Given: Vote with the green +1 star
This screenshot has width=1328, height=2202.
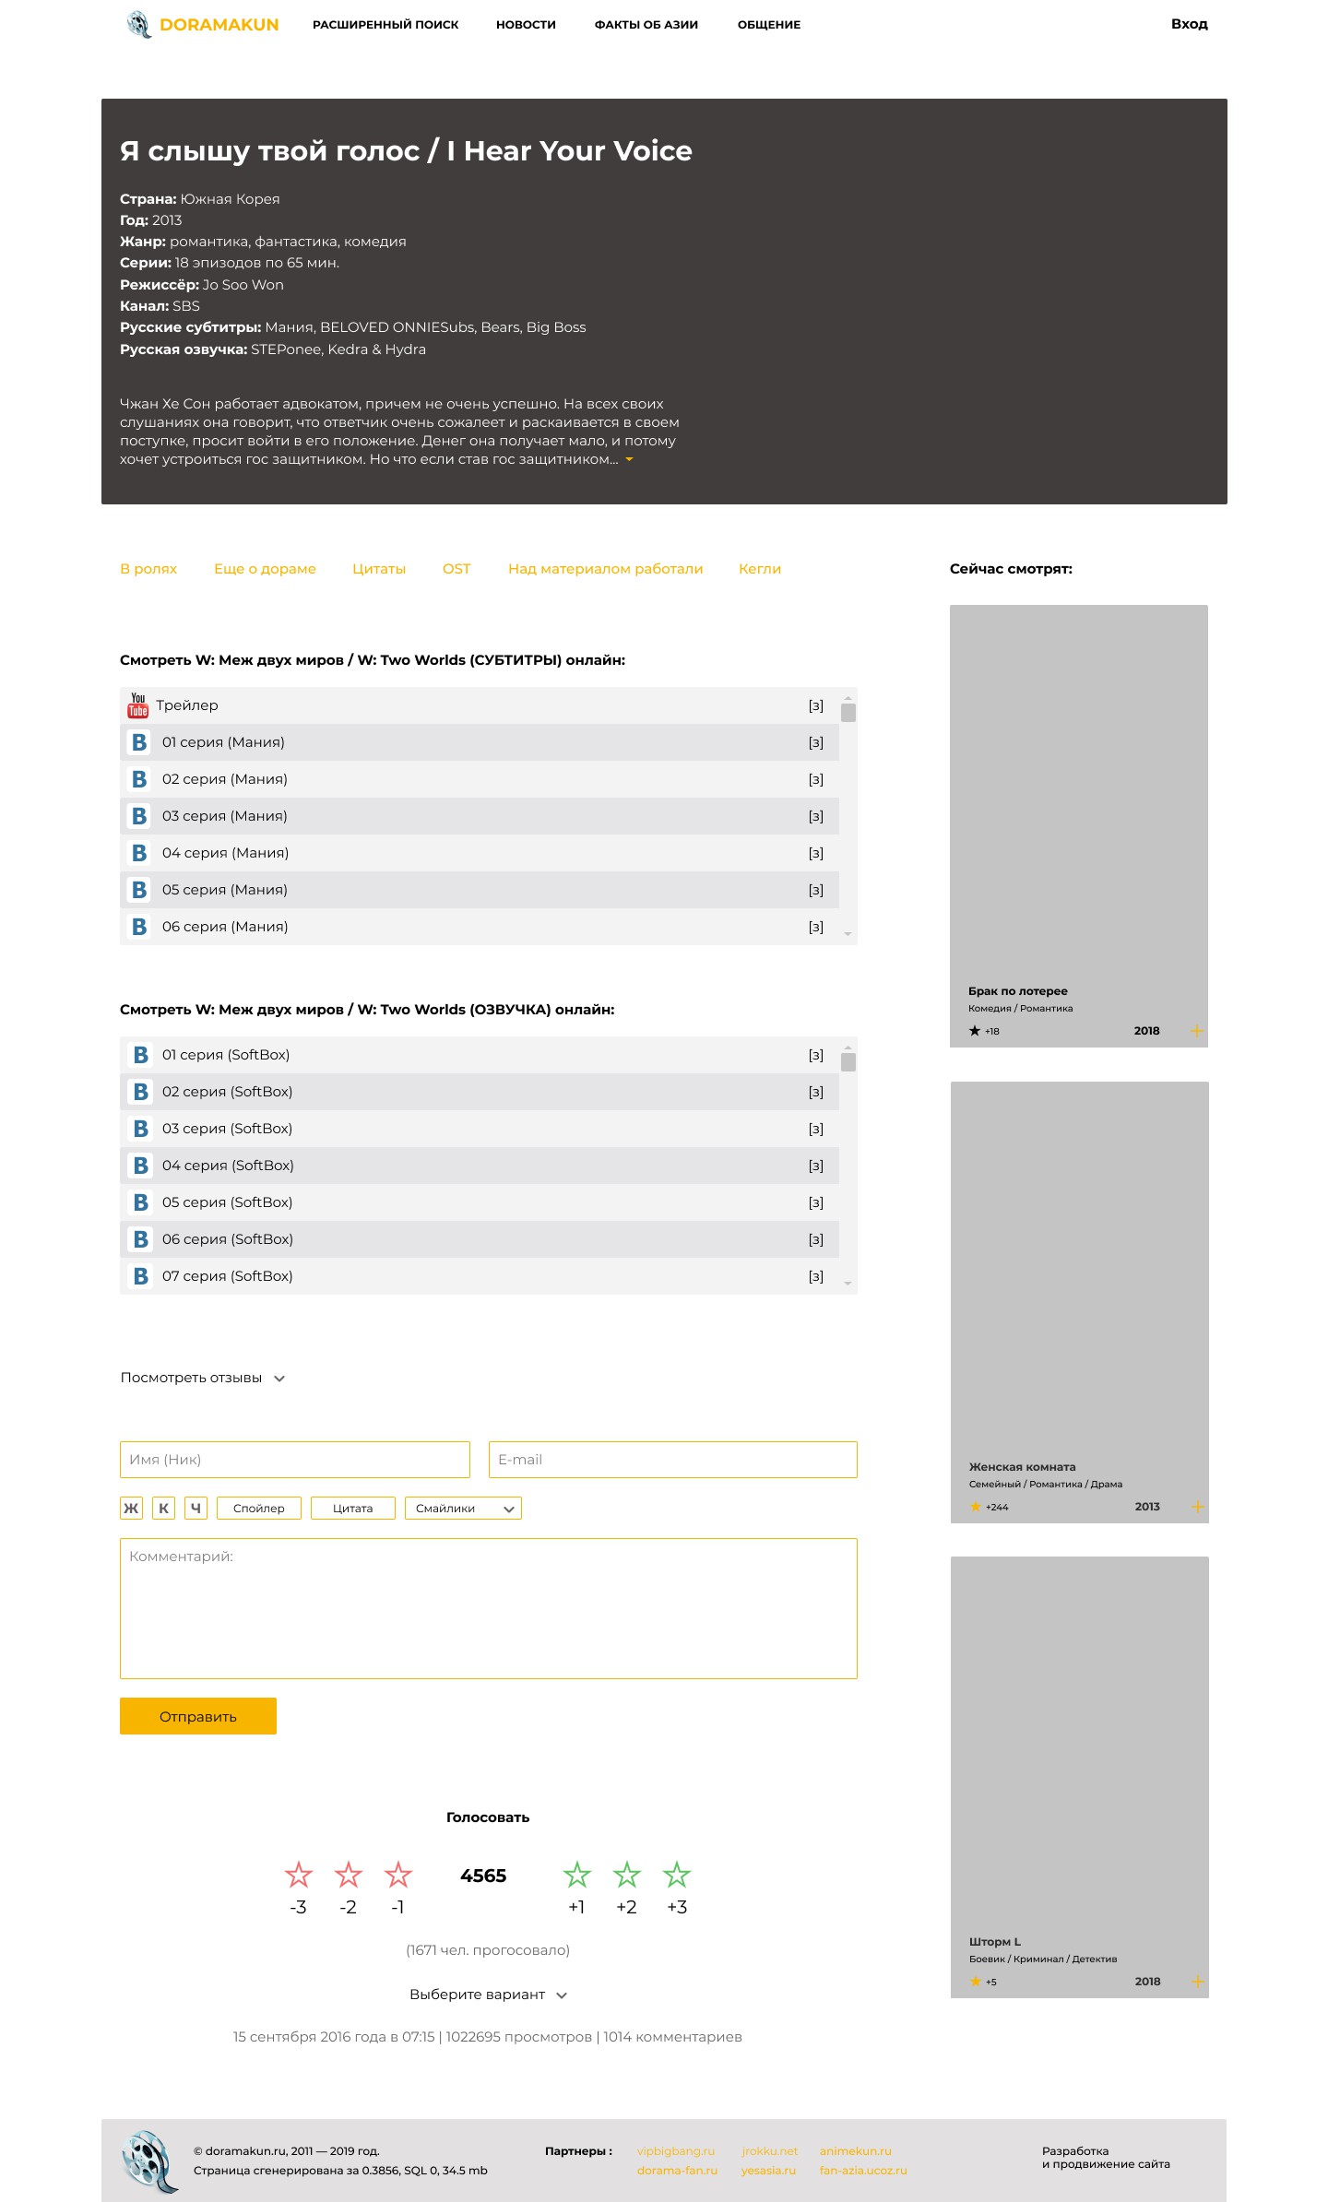Looking at the screenshot, I should 577,1874.
